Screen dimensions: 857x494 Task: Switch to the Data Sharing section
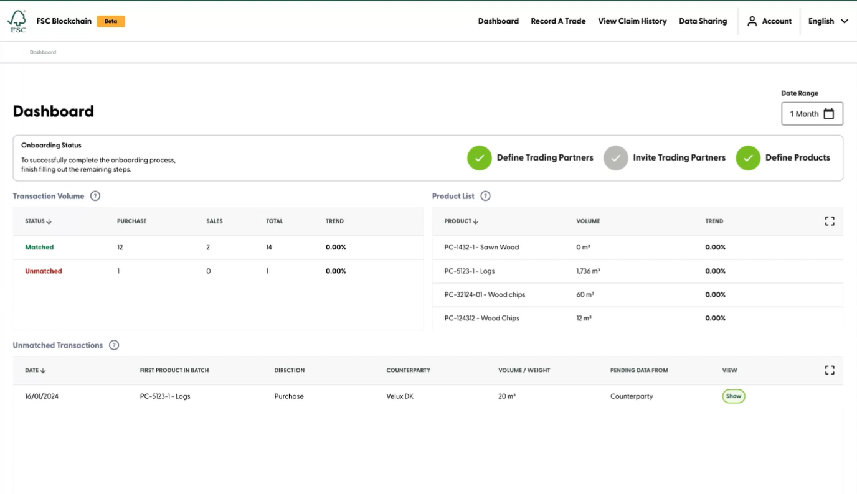click(703, 21)
